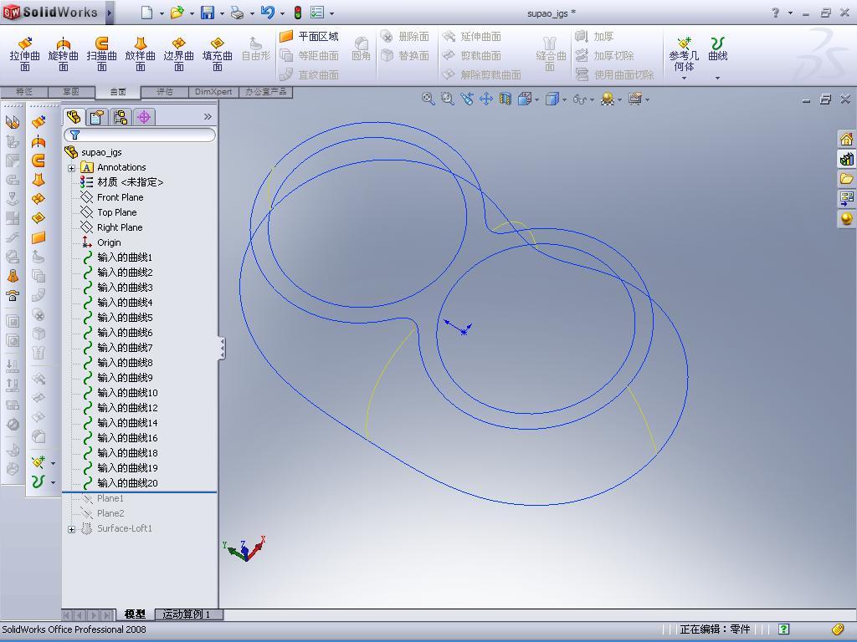The image size is (857, 642).
Task: Expand the Surface-Loft1 feature node
Action: tap(72, 529)
